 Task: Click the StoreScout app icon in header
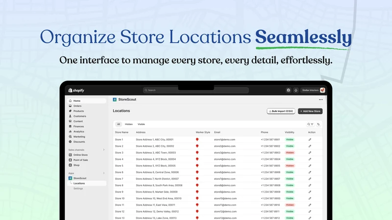[x=115, y=100]
